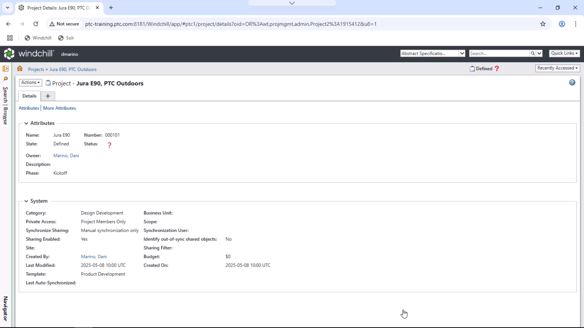
Task: Go forward in browser history
Action: point(22,24)
